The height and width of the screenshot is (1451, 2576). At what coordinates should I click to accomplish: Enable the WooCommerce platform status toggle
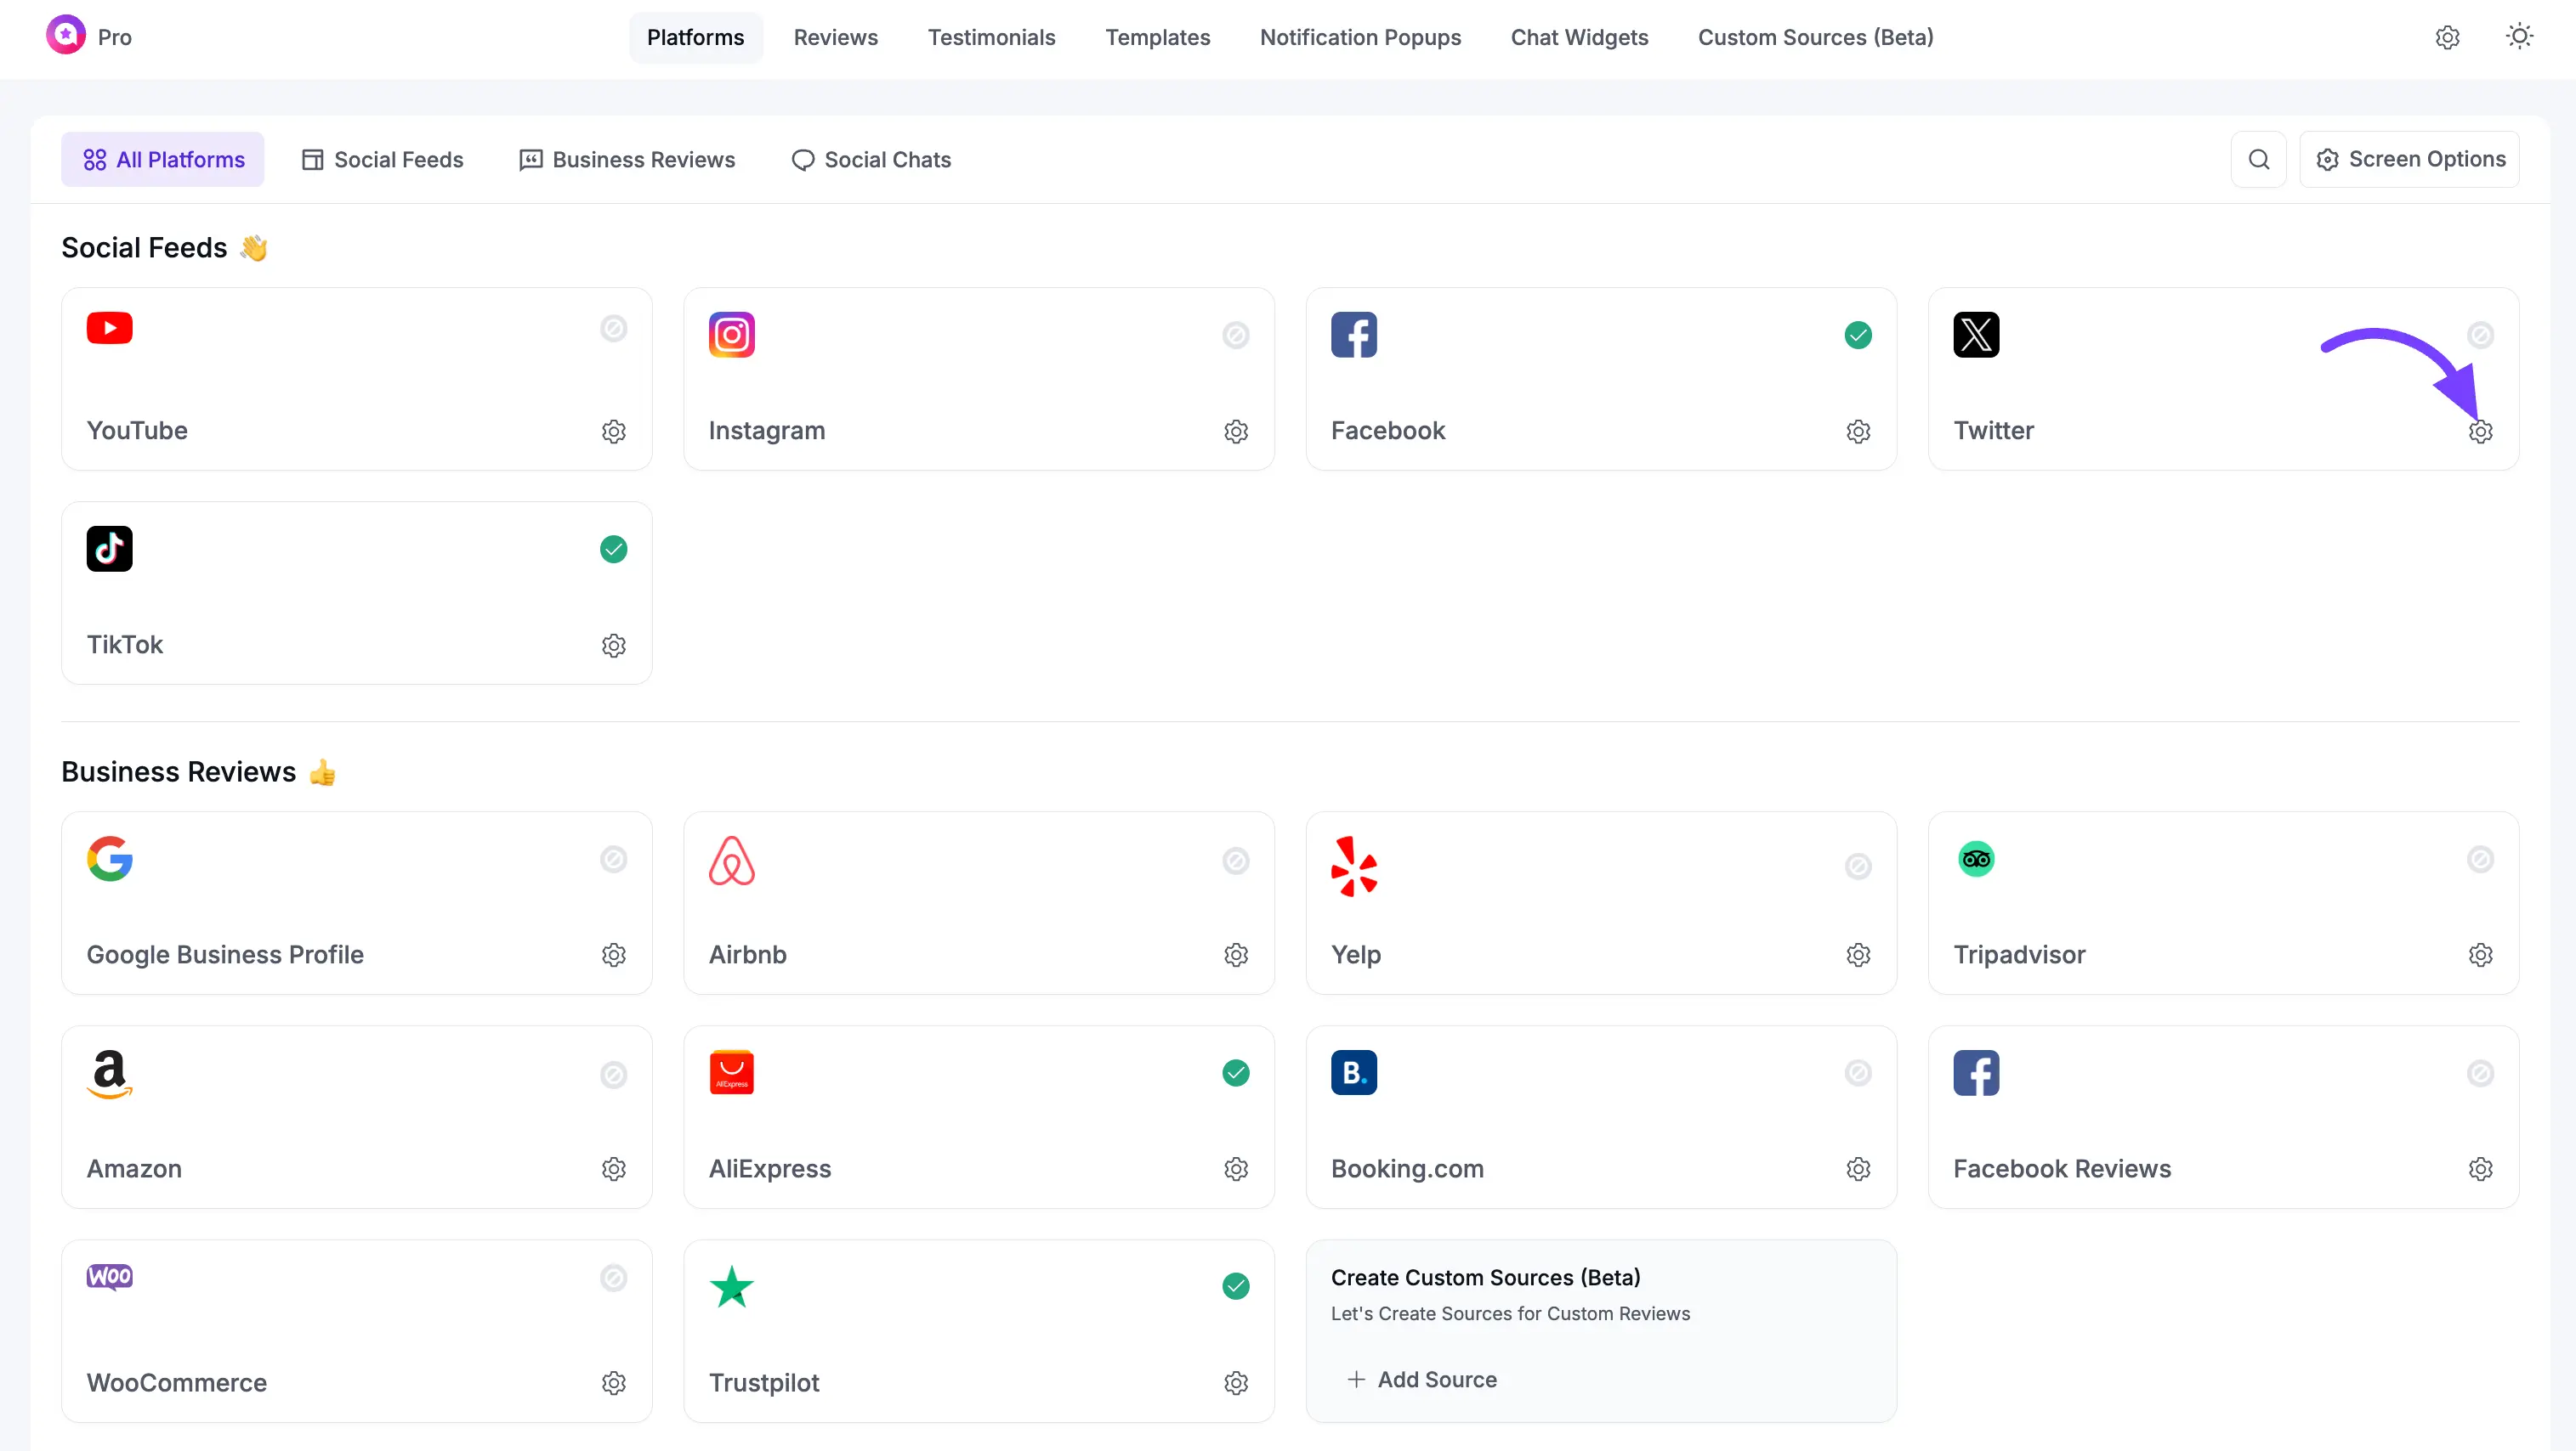[613, 1278]
